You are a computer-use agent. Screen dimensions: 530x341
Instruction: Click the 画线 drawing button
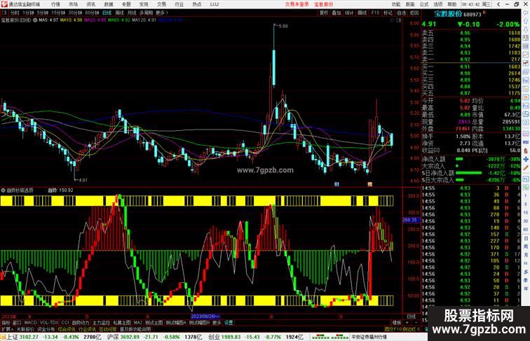point(362,13)
